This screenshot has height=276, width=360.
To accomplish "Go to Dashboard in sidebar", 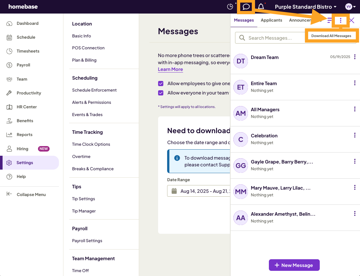I will 27,24.
